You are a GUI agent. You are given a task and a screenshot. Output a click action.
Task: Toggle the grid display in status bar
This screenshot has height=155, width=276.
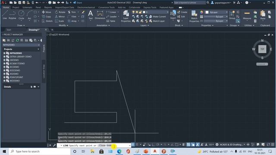[x=133, y=145]
